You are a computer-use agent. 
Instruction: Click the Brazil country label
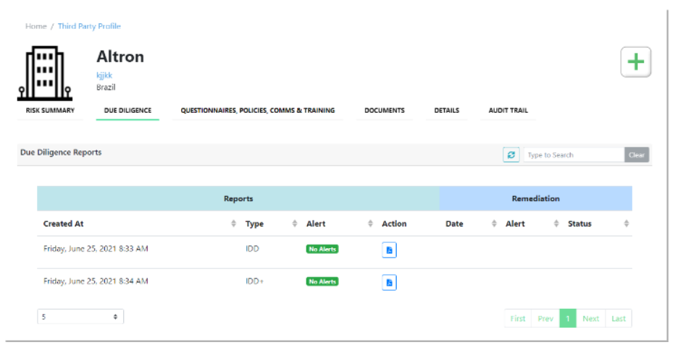(x=106, y=88)
